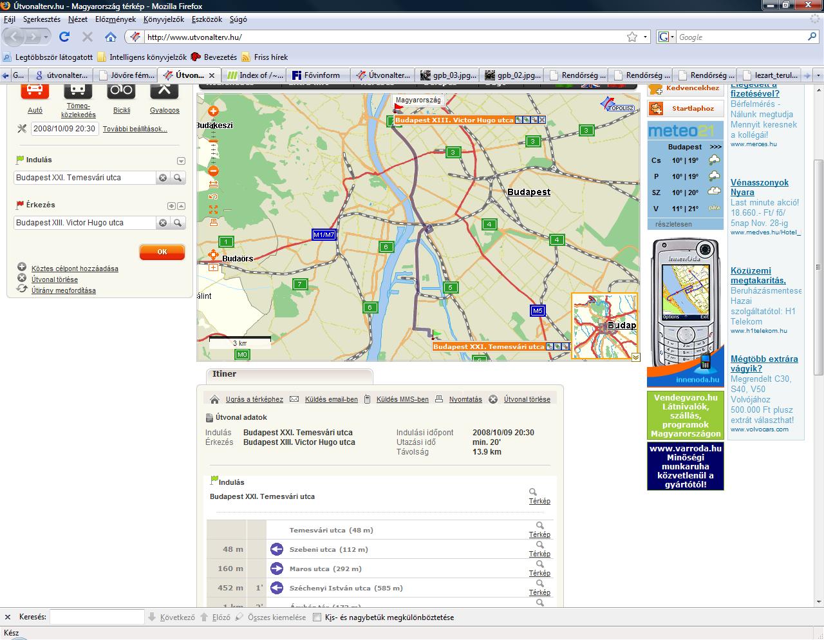Close the Victor Hugo utca map label
This screenshot has height=640, width=824.
(x=542, y=120)
